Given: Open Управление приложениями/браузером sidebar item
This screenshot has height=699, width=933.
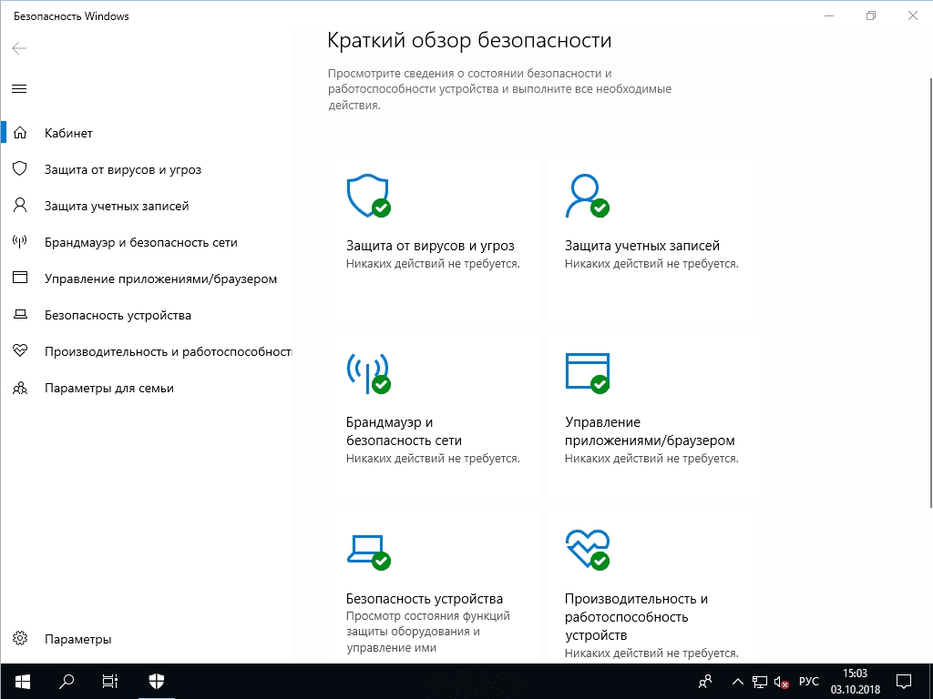Looking at the screenshot, I should click(147, 279).
